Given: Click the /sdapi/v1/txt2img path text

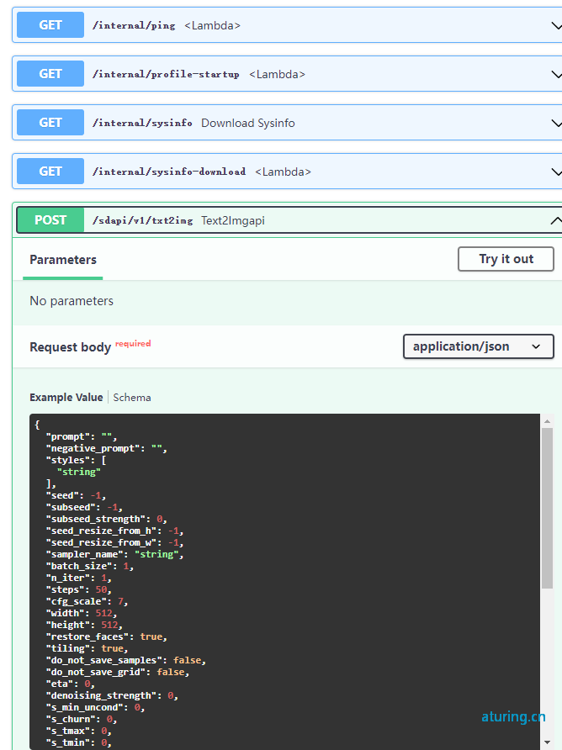Looking at the screenshot, I should tap(143, 220).
